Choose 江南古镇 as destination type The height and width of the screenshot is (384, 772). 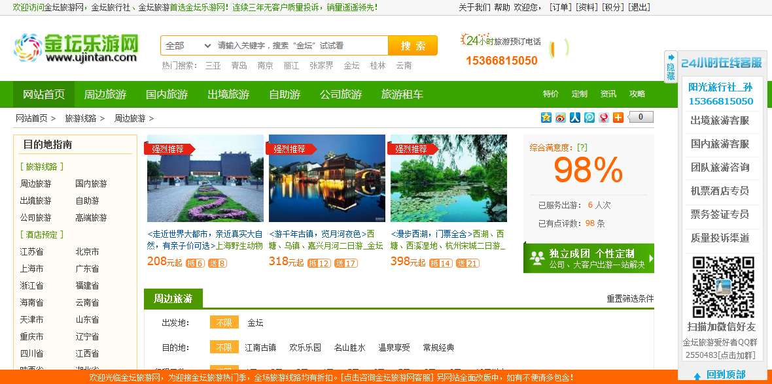coord(259,347)
